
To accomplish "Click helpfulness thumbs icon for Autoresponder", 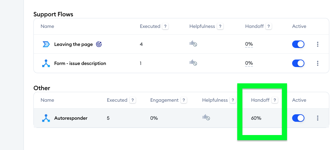I will pyautogui.click(x=206, y=118).
